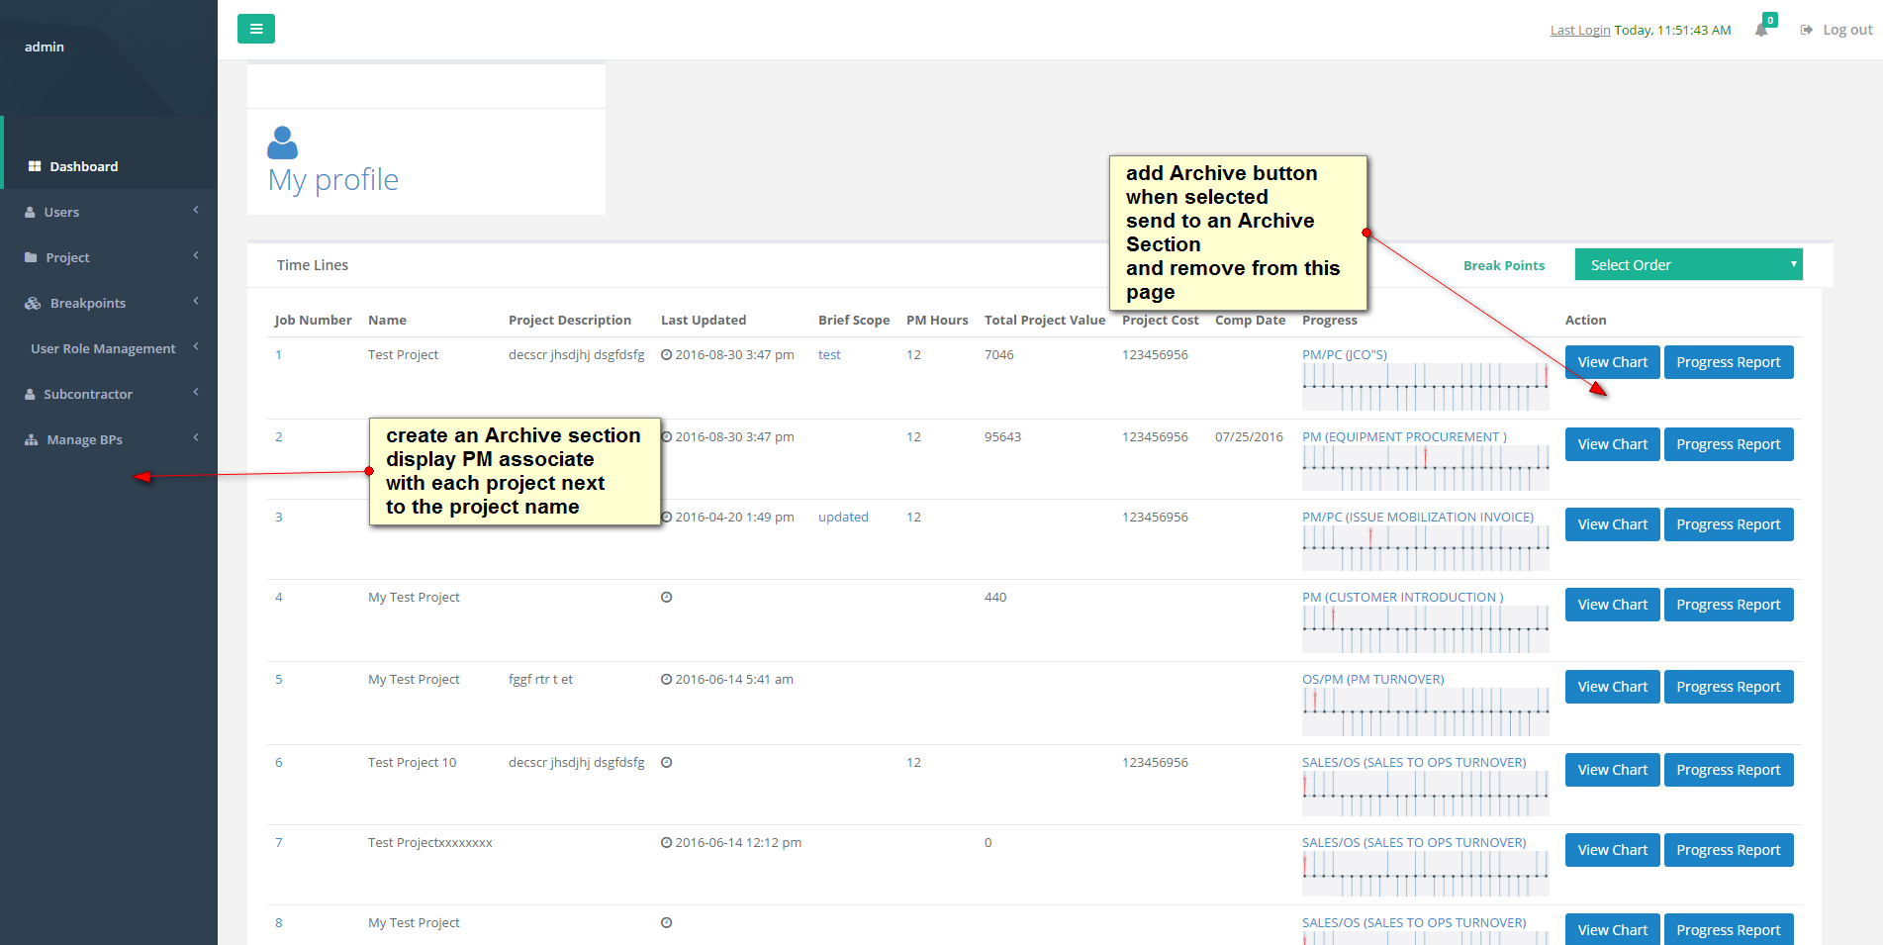Click the Log out link text

click(1847, 30)
